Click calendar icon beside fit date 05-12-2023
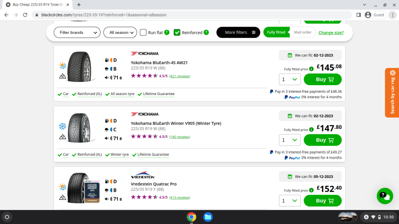The image size is (399, 224). click(x=290, y=177)
